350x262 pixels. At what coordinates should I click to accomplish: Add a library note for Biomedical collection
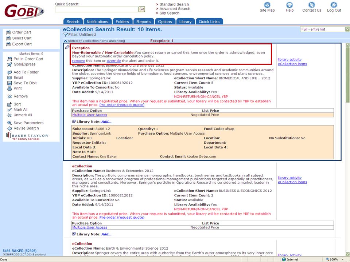click(x=106, y=122)
